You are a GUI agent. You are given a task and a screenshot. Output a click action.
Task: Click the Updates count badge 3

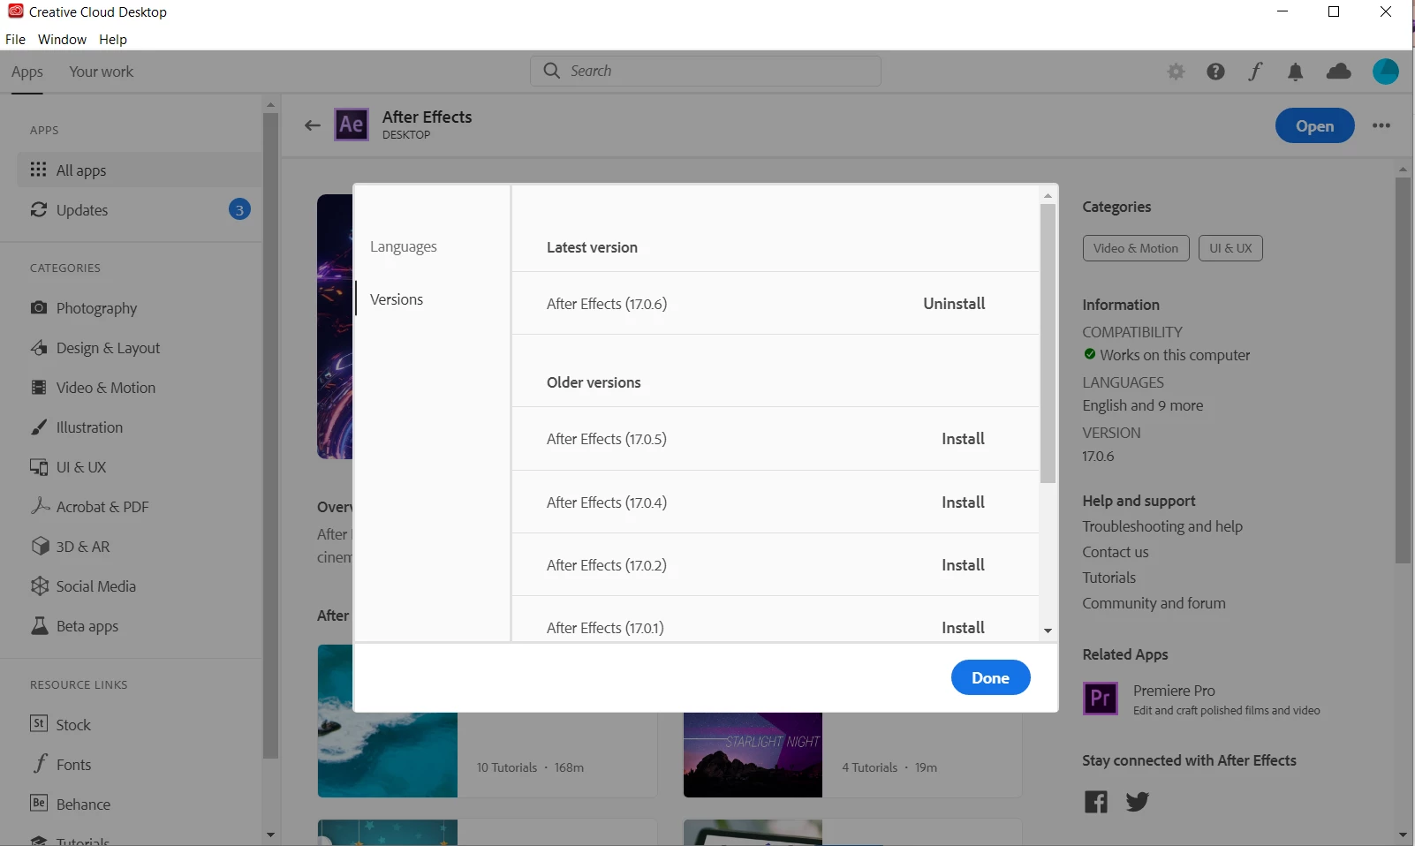[239, 209]
